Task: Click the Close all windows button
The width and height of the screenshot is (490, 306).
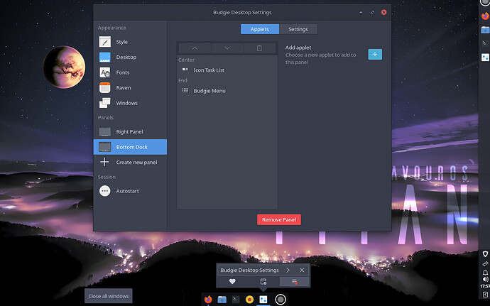Action: tap(109, 296)
